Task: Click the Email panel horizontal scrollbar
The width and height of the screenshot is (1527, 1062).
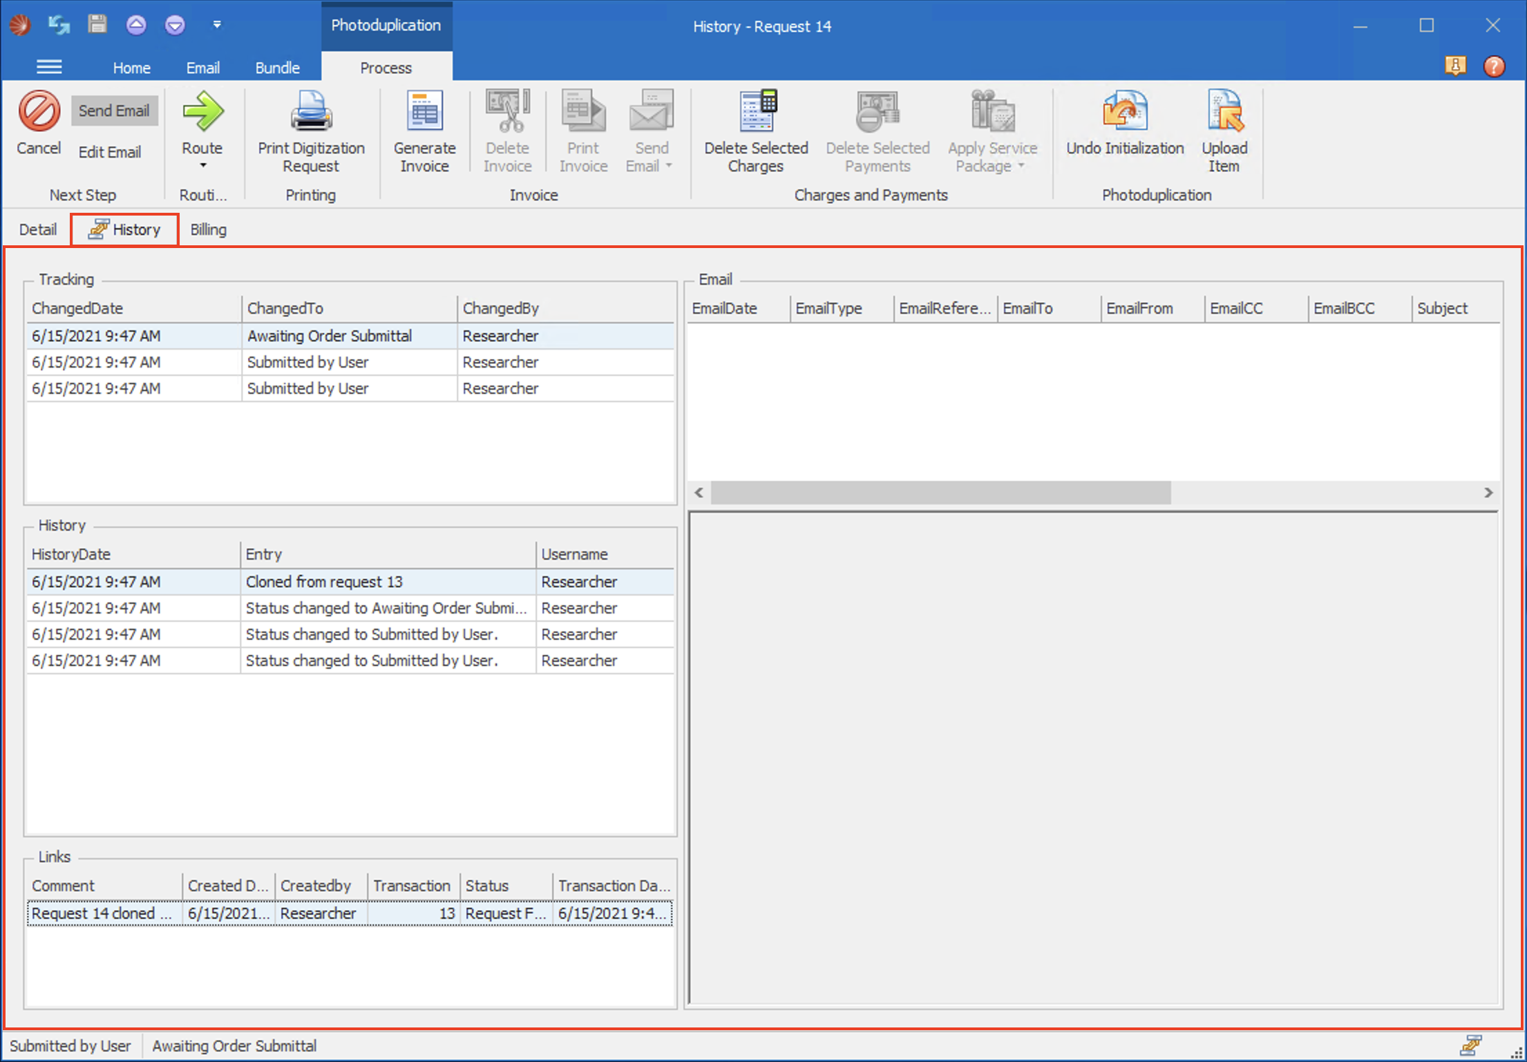Action: pyautogui.click(x=940, y=493)
